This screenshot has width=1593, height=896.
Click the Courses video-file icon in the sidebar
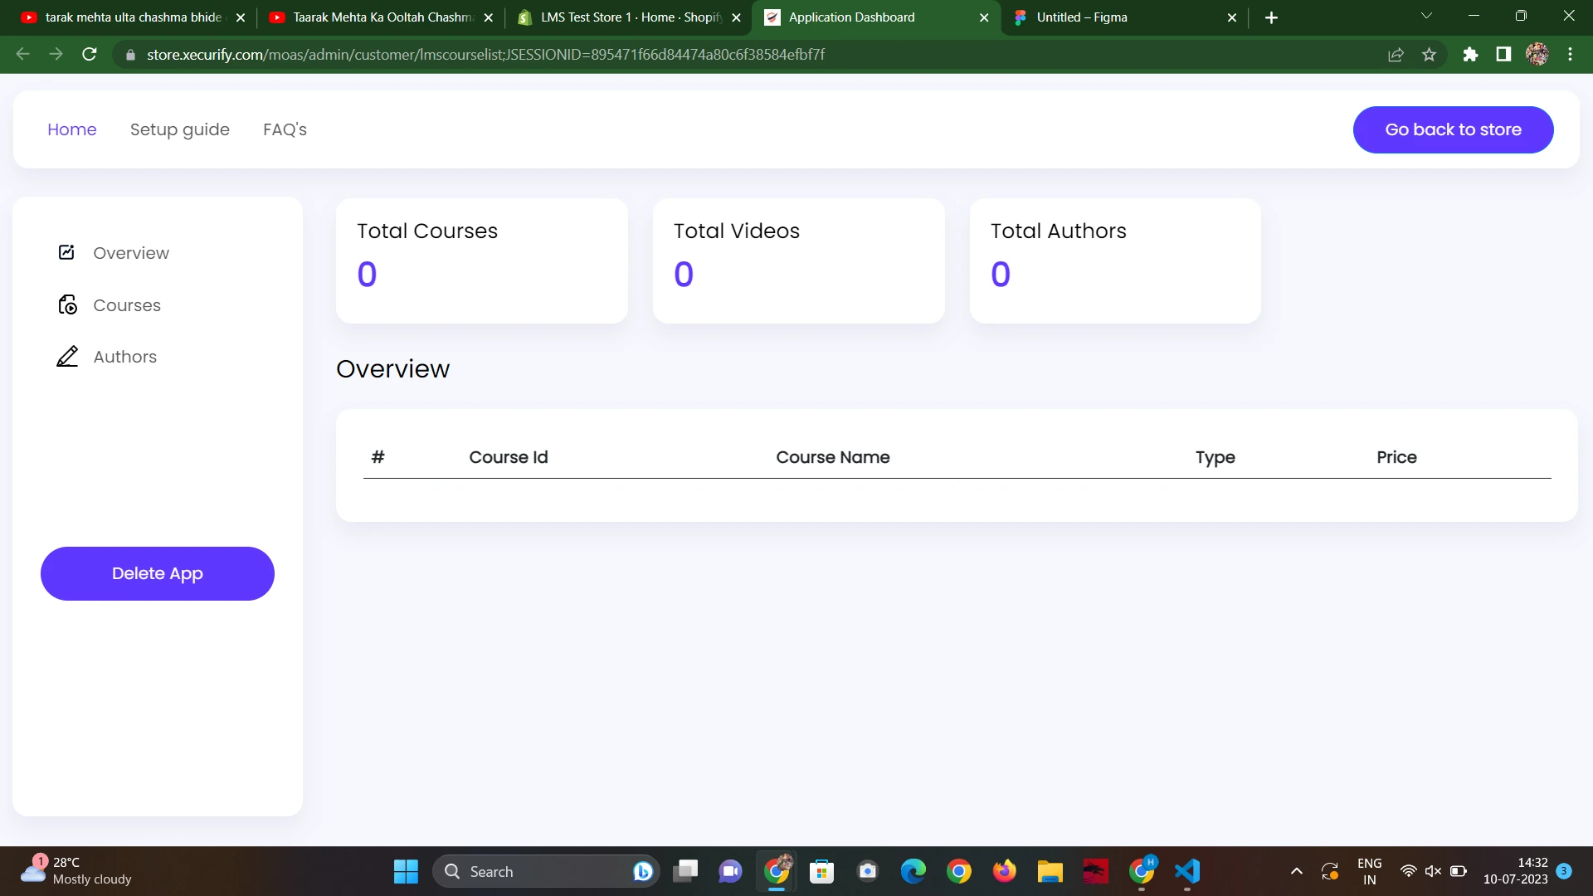pyautogui.click(x=67, y=304)
